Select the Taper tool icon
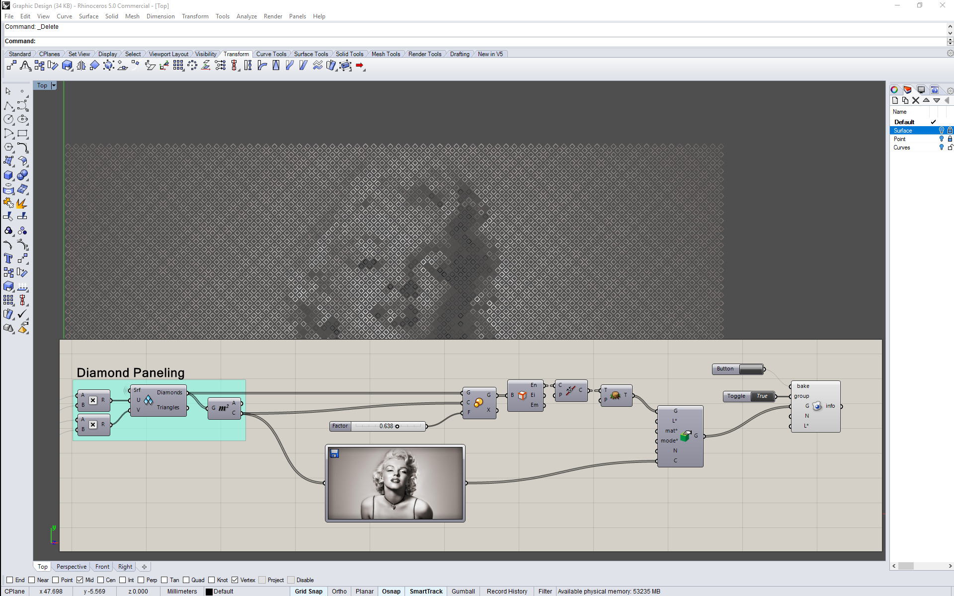The height and width of the screenshot is (596, 954). point(276,66)
